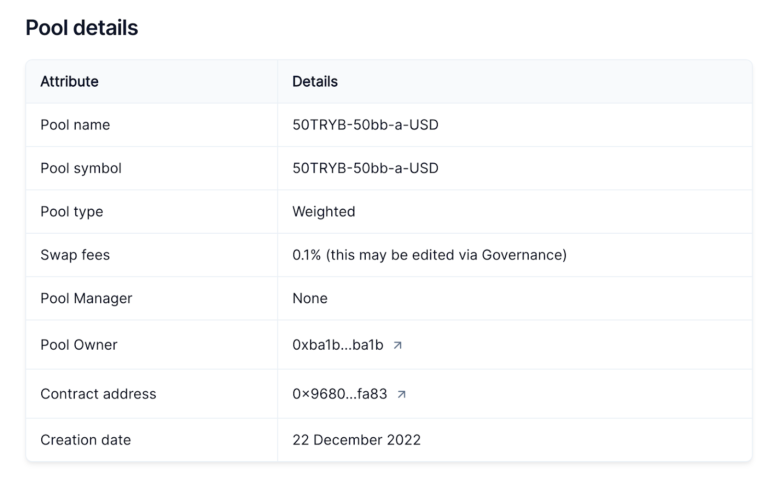
Task: Select the pool symbol value 50TRYB-50bb-a-USD
Action: 365,168
